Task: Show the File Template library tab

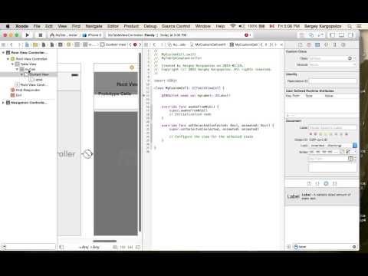Action: (309, 183)
